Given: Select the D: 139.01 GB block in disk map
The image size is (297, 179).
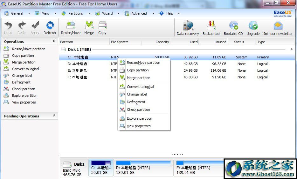Looking at the screenshot, I should coord(143,168).
